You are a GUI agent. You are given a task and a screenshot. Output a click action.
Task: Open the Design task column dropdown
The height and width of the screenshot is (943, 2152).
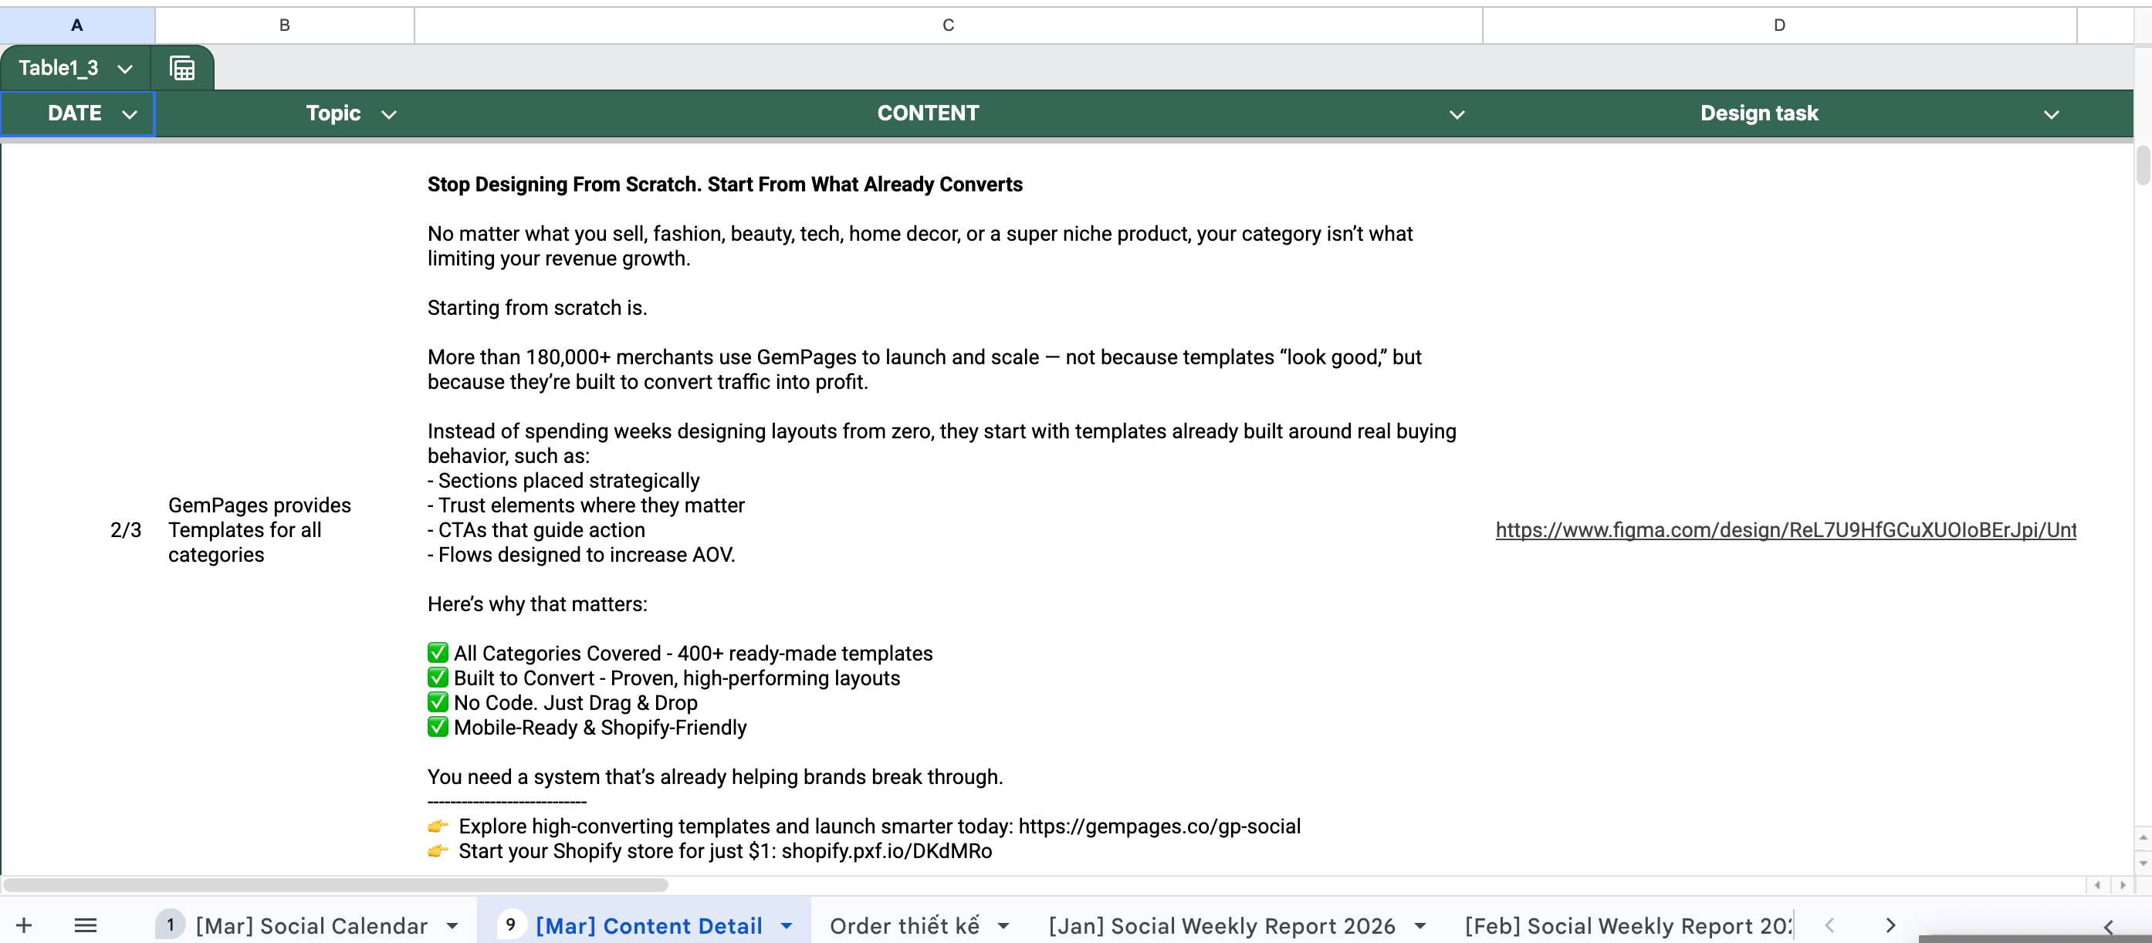(x=2051, y=114)
